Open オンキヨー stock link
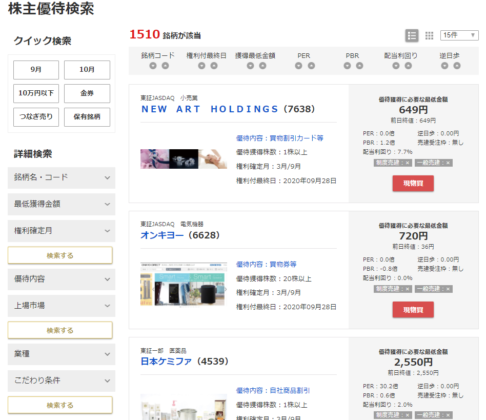This screenshot has height=420, width=486. (162, 235)
